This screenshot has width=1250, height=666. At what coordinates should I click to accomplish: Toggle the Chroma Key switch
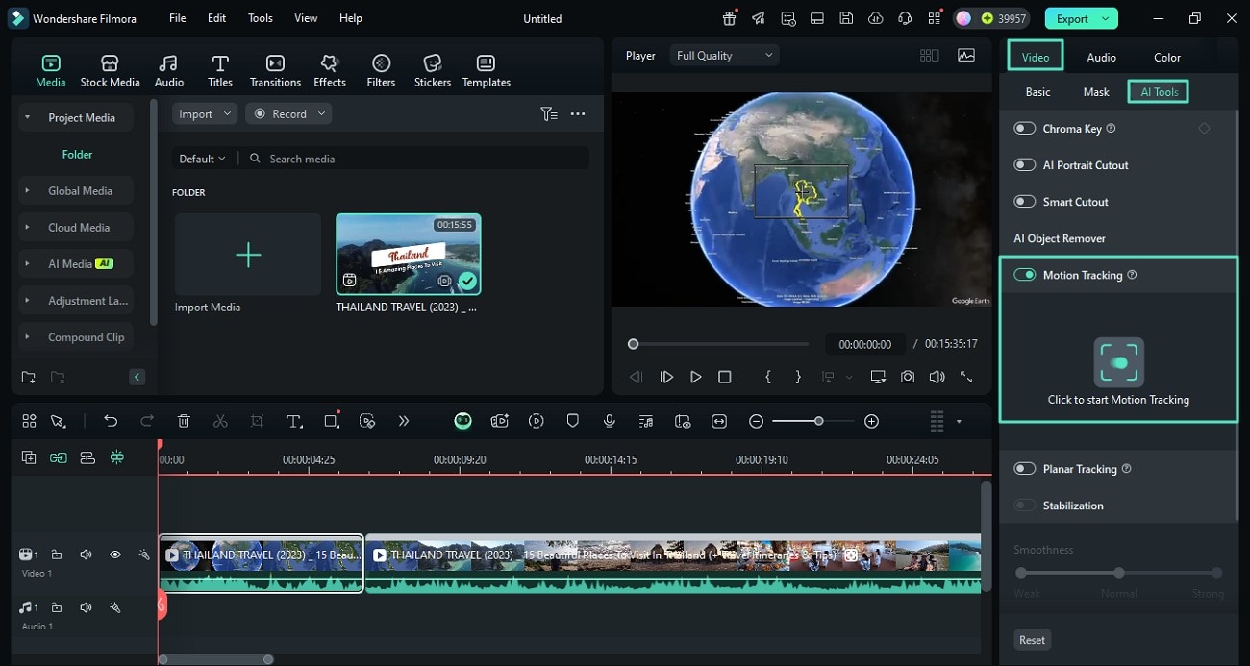[x=1025, y=129]
